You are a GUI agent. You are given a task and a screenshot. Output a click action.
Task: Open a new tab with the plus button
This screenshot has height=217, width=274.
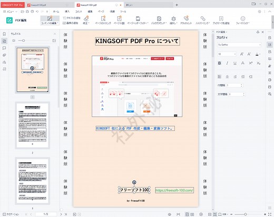(177, 5)
